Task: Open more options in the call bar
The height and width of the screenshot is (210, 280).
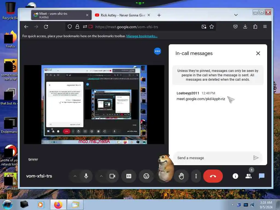Action: coord(196,176)
